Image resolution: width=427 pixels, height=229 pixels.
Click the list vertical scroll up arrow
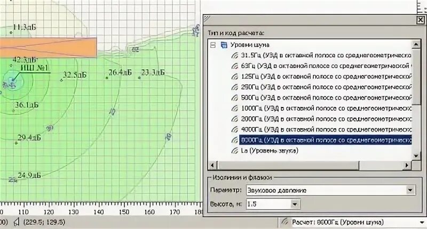pos(416,44)
